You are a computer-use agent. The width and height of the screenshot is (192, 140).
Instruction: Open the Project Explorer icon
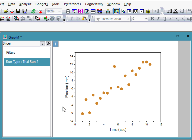point(108,11)
